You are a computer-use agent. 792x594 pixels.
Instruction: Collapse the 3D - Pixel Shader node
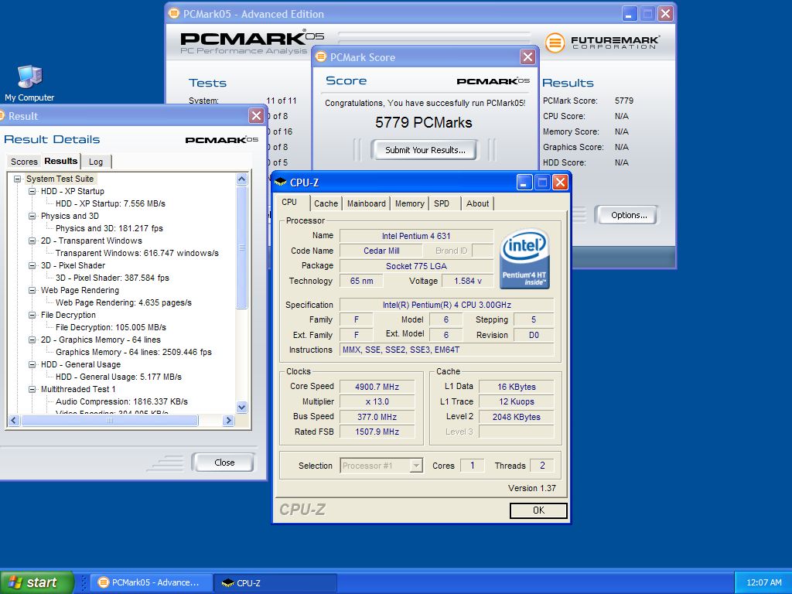click(x=32, y=266)
